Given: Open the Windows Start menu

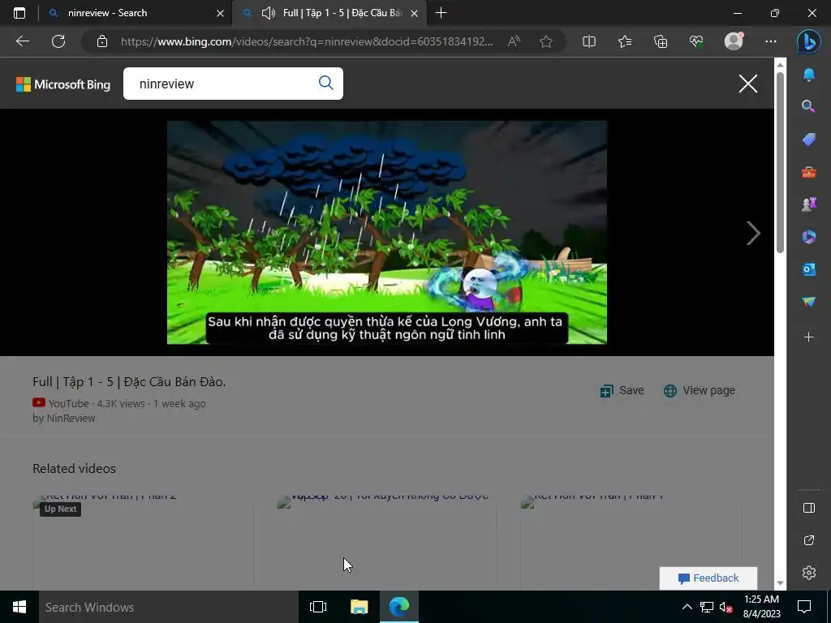Looking at the screenshot, I should pos(19,607).
